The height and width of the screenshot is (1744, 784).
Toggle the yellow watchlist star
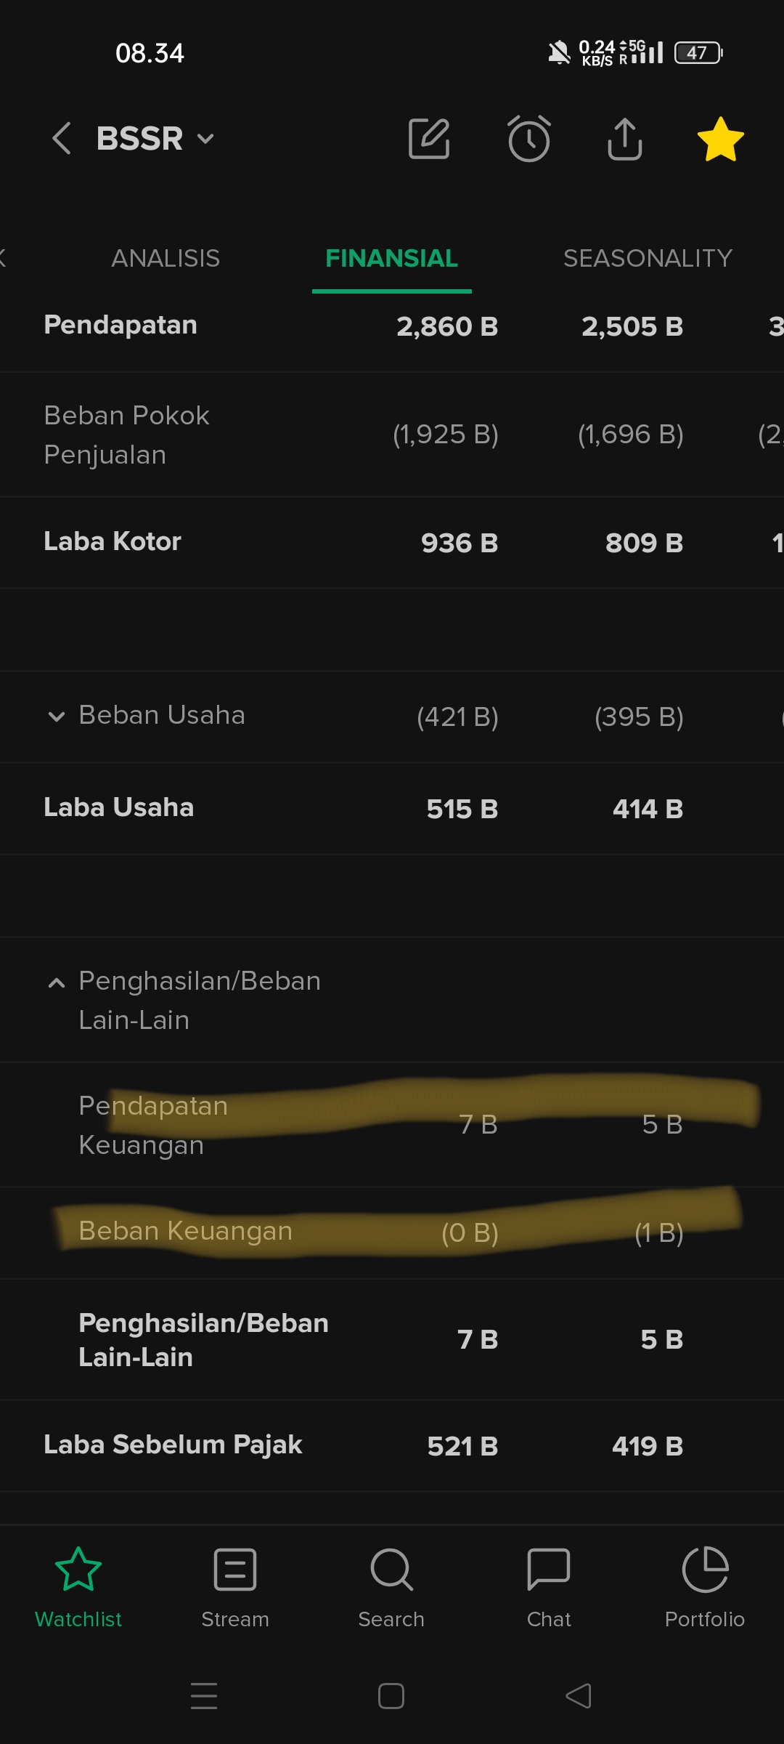point(720,138)
